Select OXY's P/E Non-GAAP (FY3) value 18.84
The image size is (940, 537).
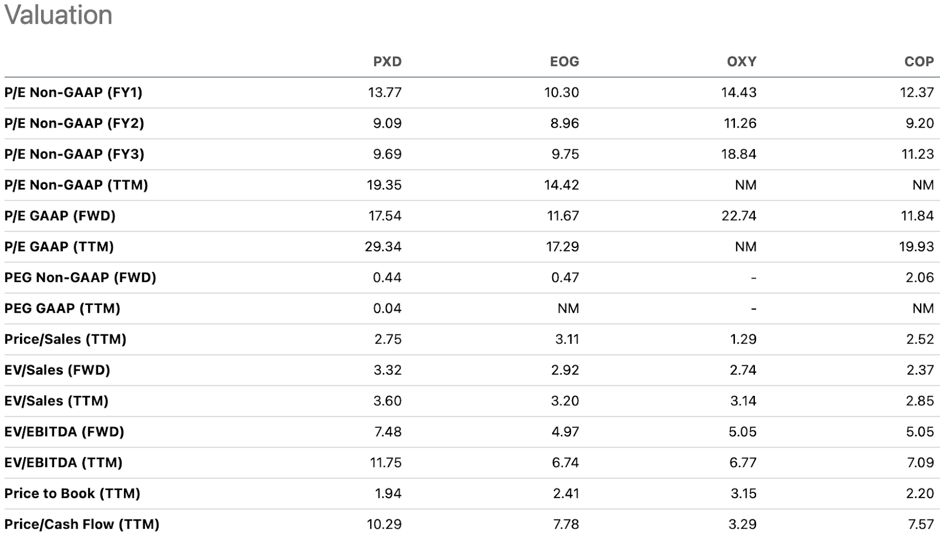[x=740, y=154]
